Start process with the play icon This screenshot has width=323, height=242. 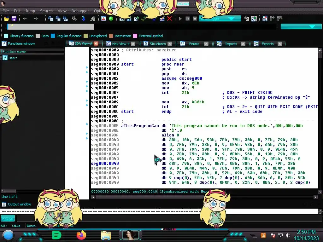(x=180, y=19)
